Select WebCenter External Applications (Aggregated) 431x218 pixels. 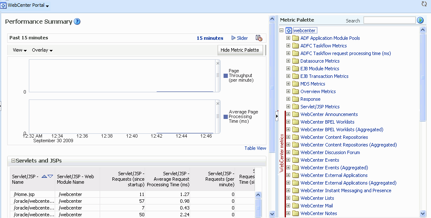[x=348, y=183]
